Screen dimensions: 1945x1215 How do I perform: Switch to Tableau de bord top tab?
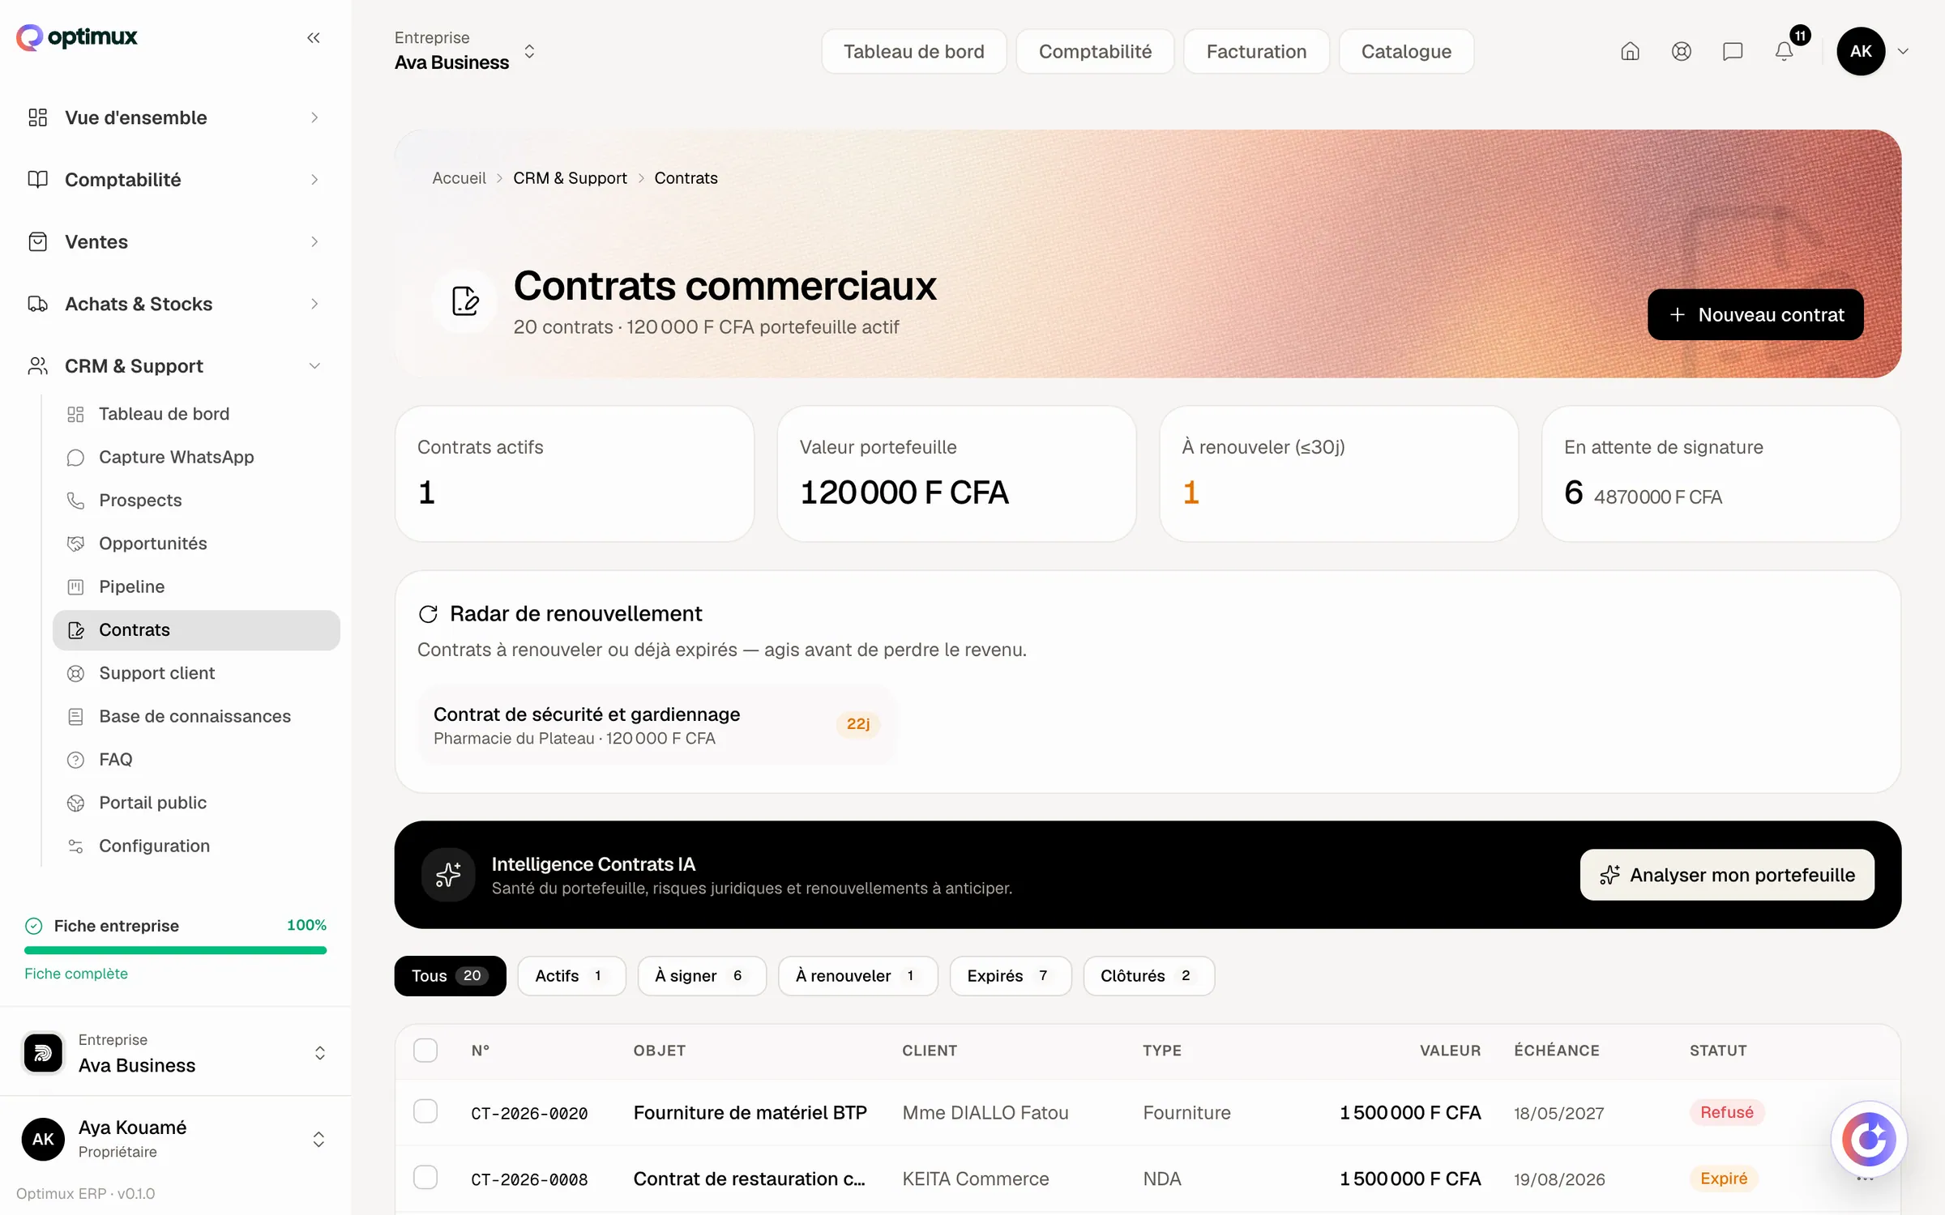click(913, 52)
